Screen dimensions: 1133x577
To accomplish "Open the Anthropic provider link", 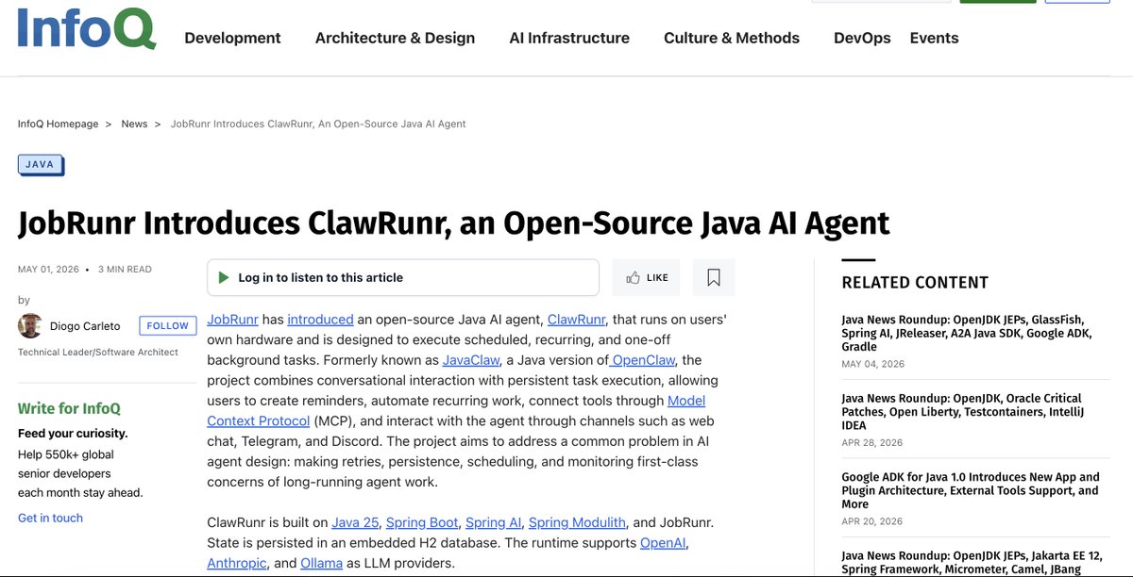I will coord(237,563).
